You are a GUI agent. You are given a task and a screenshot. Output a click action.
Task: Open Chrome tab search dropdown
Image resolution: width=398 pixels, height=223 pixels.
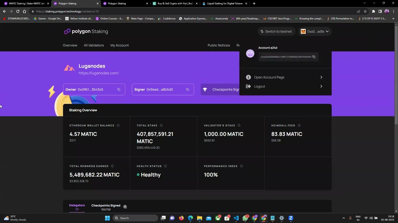coord(364,3)
